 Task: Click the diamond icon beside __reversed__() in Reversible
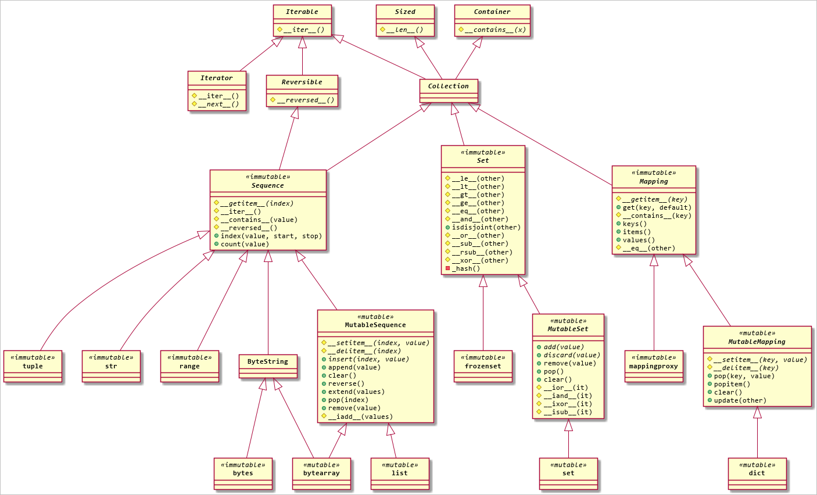click(273, 99)
